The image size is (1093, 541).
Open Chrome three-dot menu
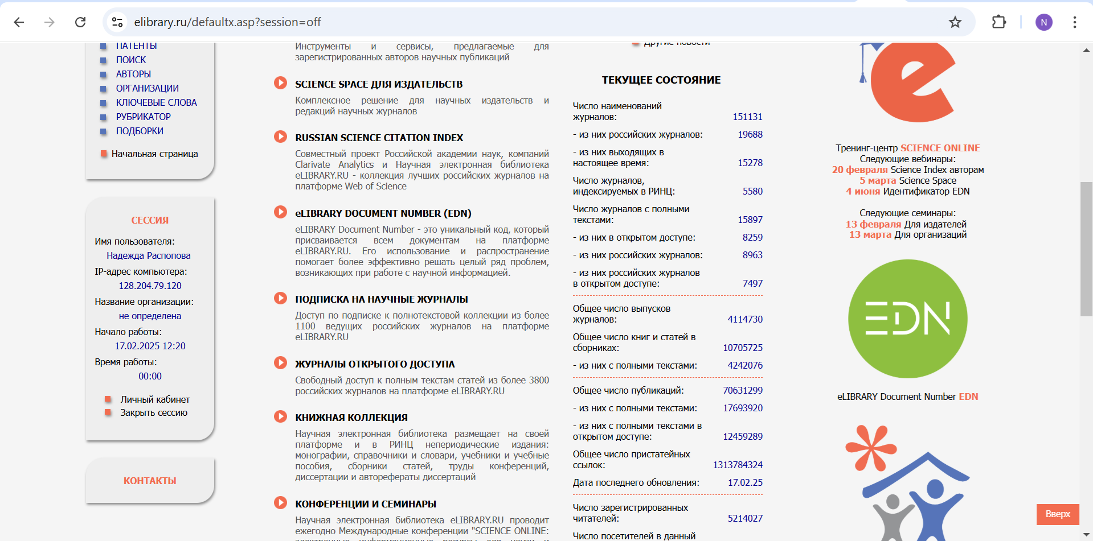[1074, 22]
